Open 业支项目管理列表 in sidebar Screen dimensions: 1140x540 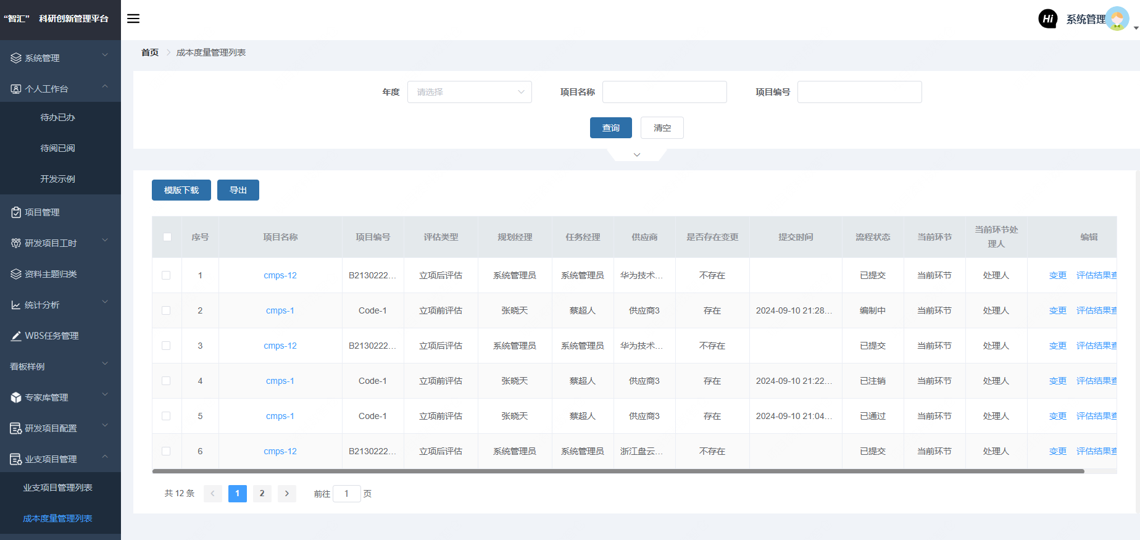pyautogui.click(x=57, y=488)
